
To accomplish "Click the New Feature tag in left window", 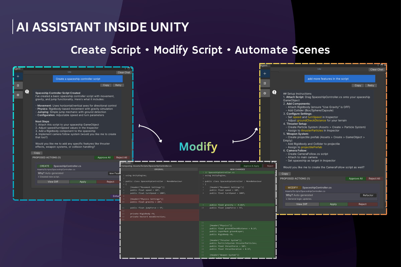I will (114, 174).
